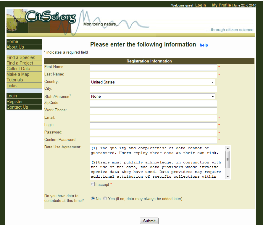Open the Country dropdown

coord(152,82)
